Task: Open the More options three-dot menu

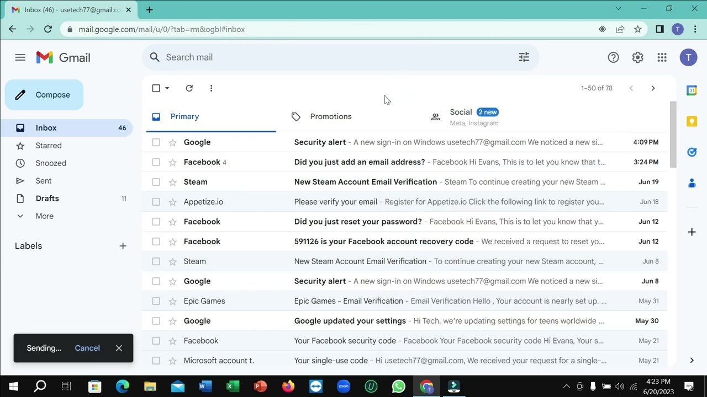Action: pos(211,88)
